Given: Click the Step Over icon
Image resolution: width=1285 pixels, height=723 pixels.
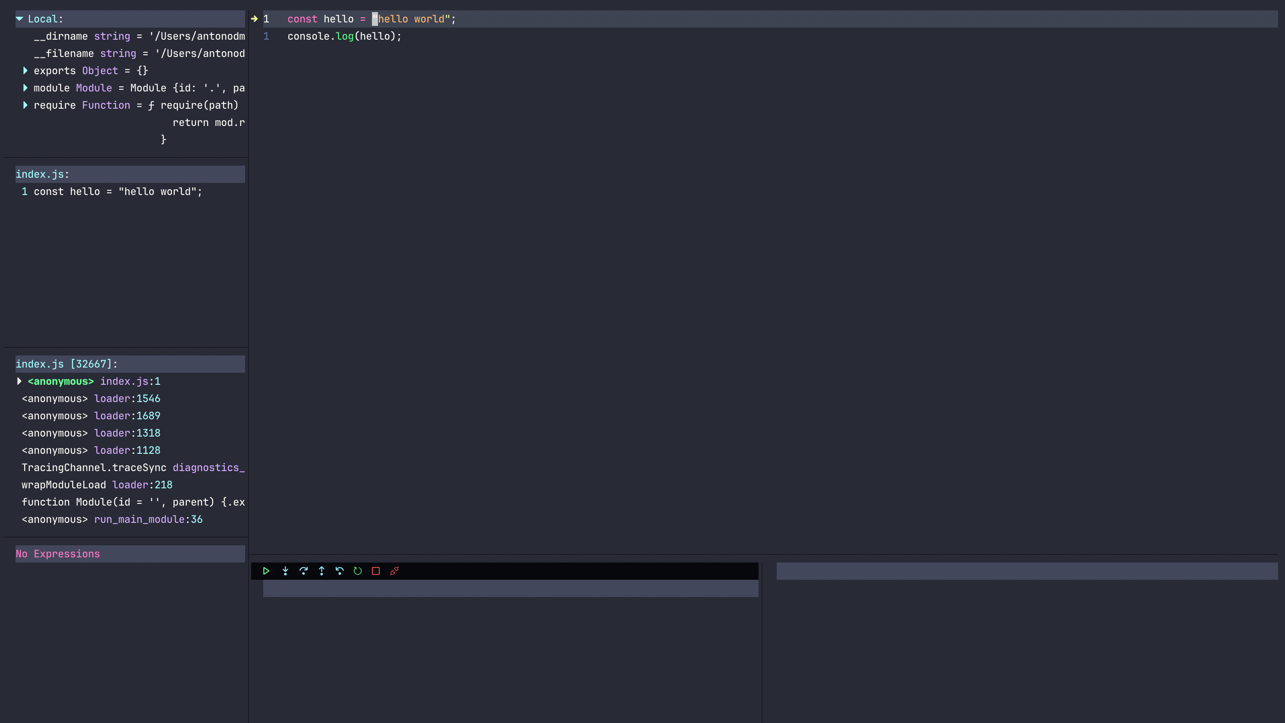Looking at the screenshot, I should coord(303,571).
